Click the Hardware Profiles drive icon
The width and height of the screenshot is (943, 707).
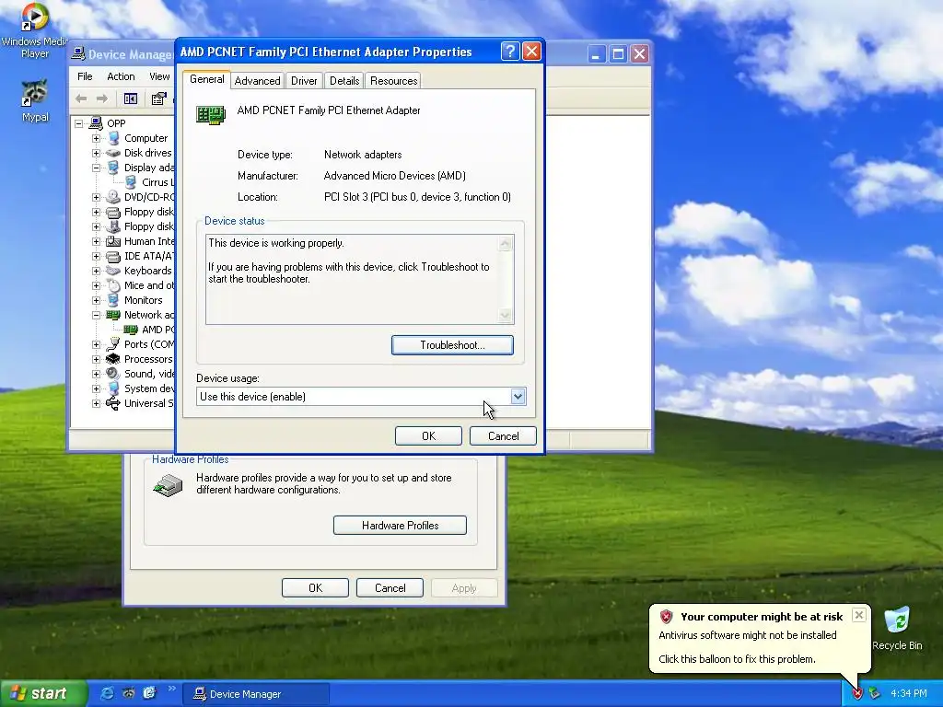168,484
